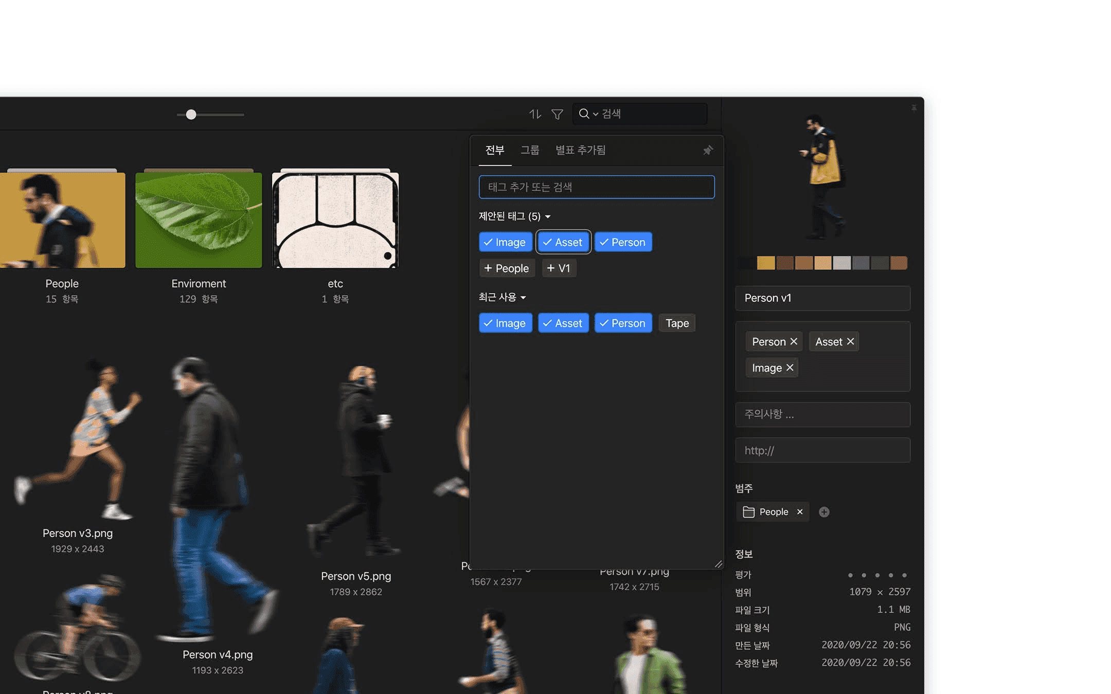Viewport: 1111px width, 694px height.
Task: Open the filter funnel icon
Action: tap(557, 114)
